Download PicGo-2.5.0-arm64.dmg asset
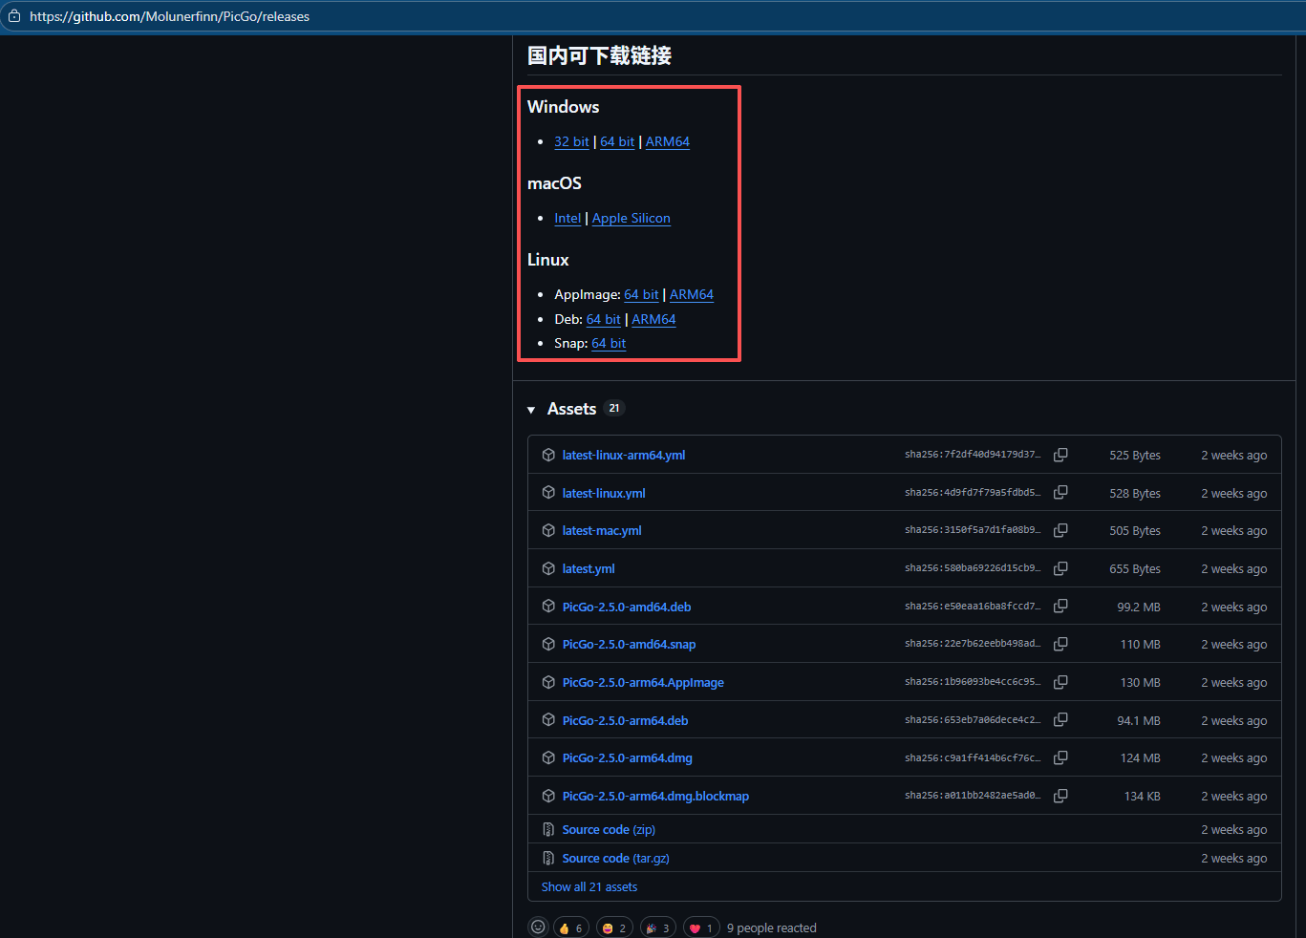Viewport: 1306px width, 938px height. tap(628, 757)
